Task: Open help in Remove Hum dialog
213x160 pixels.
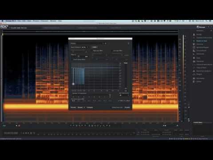Action: pos(129,44)
